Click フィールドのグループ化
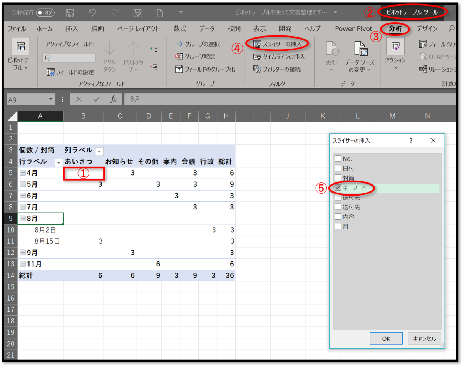 pos(205,69)
